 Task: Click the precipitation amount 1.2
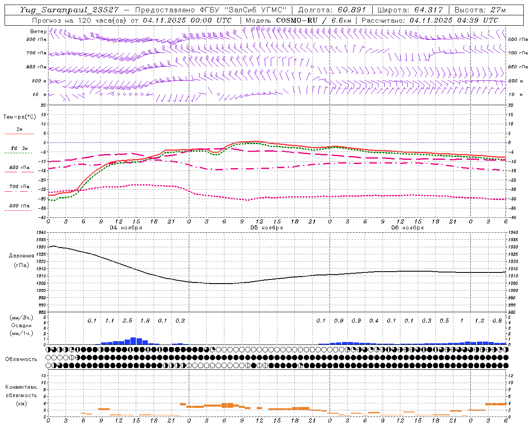(x=479, y=321)
